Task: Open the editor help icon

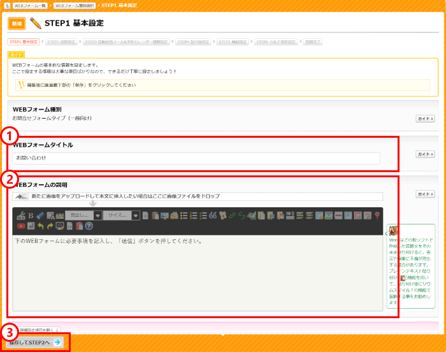Action: (89, 226)
